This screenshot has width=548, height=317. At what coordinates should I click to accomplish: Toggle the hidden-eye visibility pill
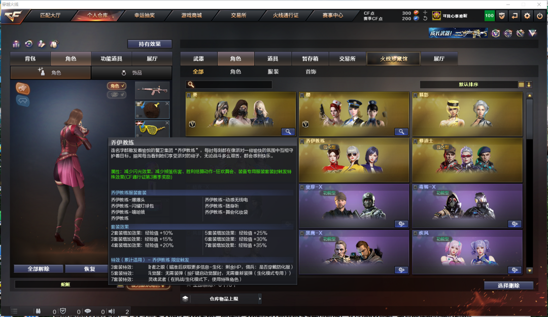(117, 94)
